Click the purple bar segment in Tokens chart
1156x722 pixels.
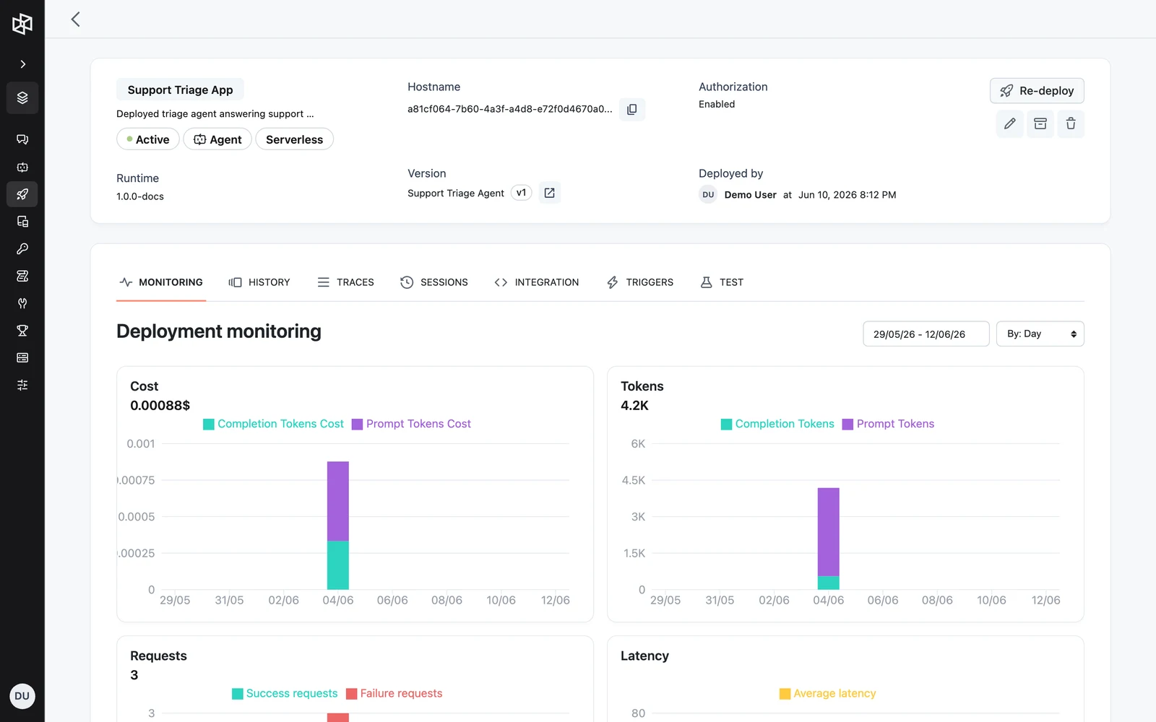coord(829,532)
